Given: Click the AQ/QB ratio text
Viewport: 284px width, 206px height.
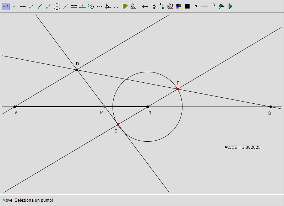Looking at the screenshot, I should 242,147.
